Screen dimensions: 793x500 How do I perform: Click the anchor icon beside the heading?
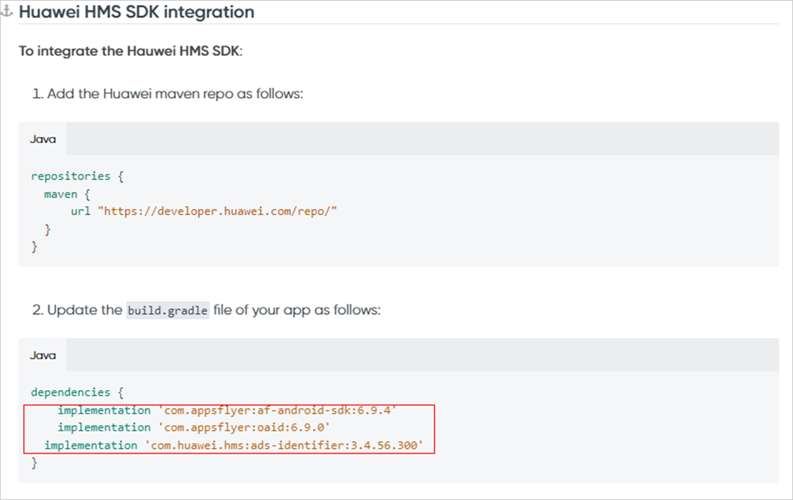click(x=8, y=12)
